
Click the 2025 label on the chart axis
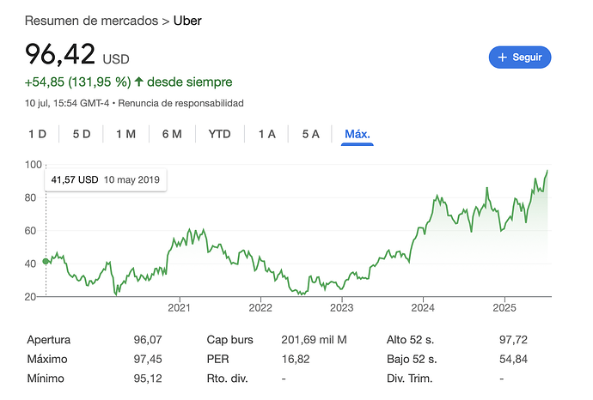pyautogui.click(x=504, y=308)
